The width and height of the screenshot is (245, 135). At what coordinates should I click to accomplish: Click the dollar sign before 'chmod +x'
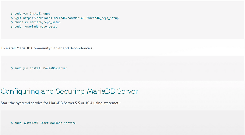[x=12, y=22]
